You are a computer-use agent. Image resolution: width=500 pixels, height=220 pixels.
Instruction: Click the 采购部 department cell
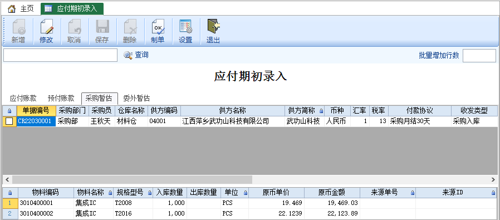coord(72,121)
